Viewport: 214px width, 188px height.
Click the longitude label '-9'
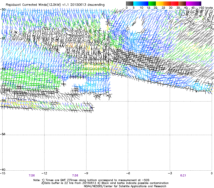point(86,173)
